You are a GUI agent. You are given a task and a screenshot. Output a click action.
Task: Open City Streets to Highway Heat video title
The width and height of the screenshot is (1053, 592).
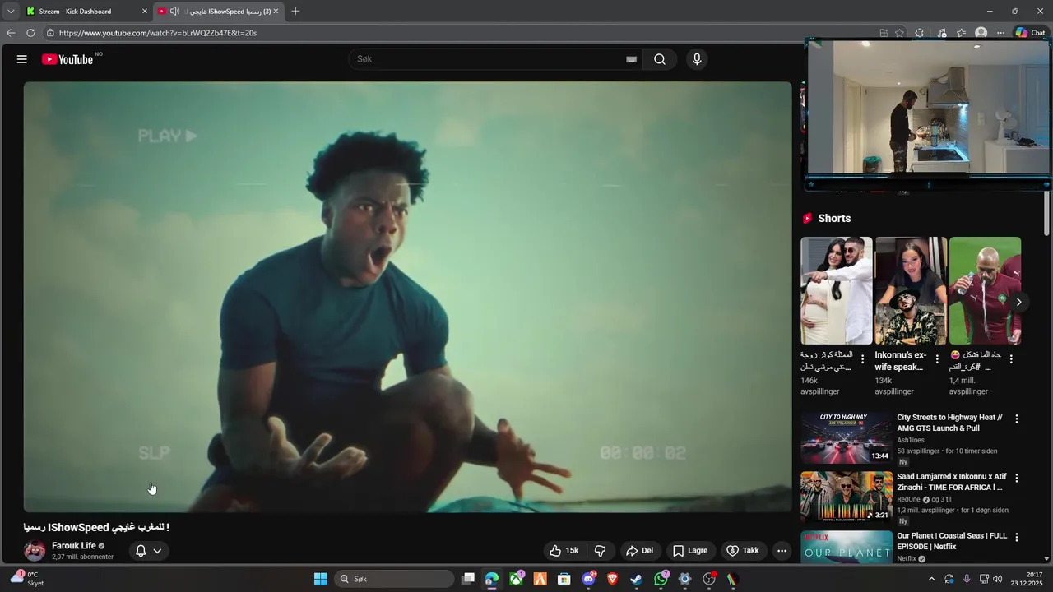point(949,423)
